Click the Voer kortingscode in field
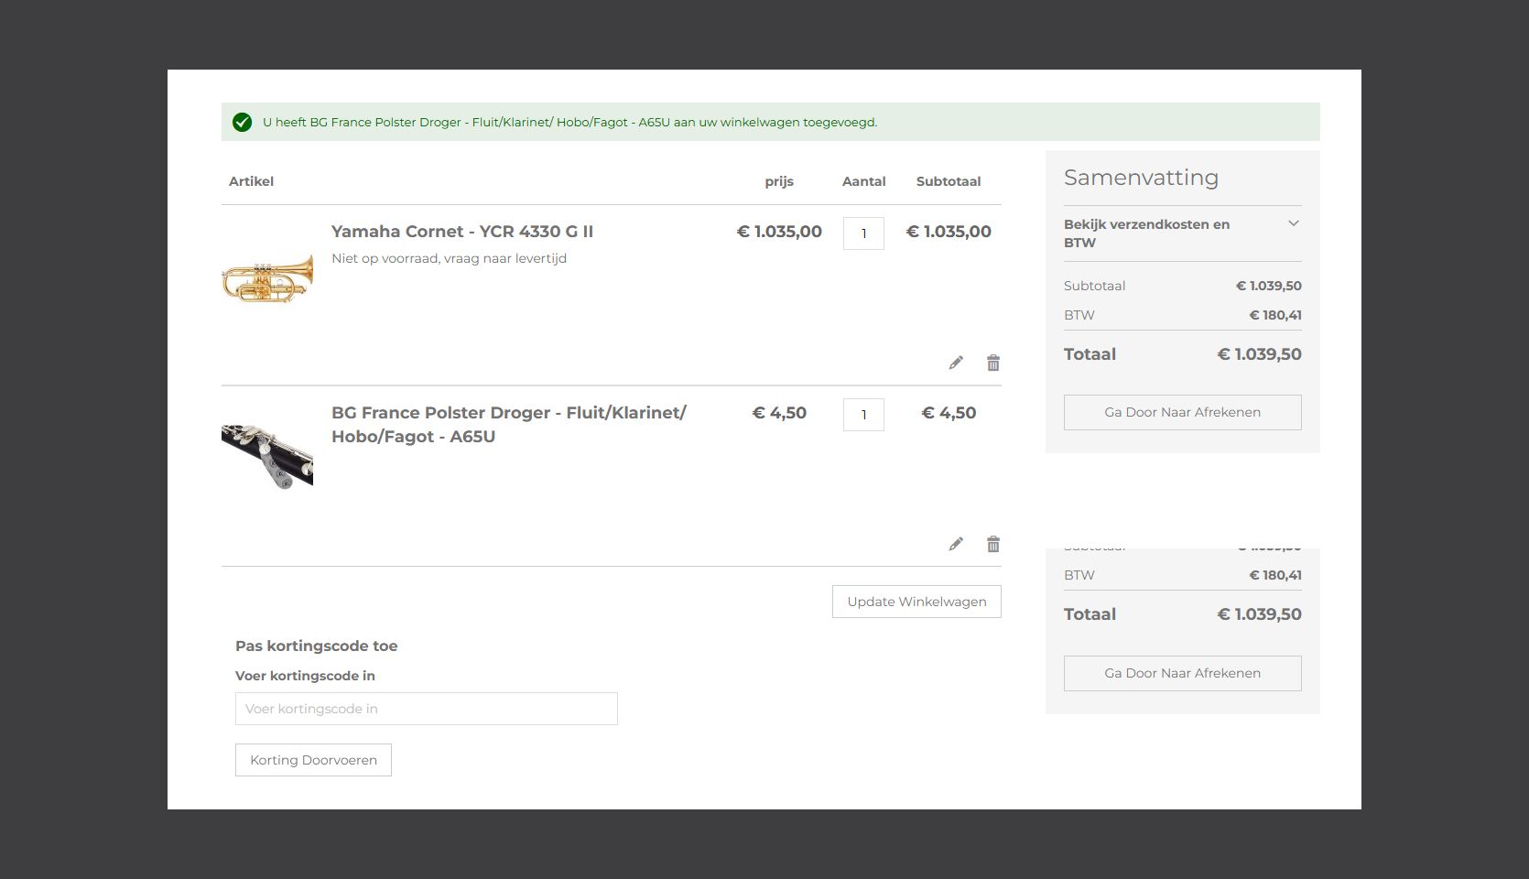The height and width of the screenshot is (879, 1529). 427,709
